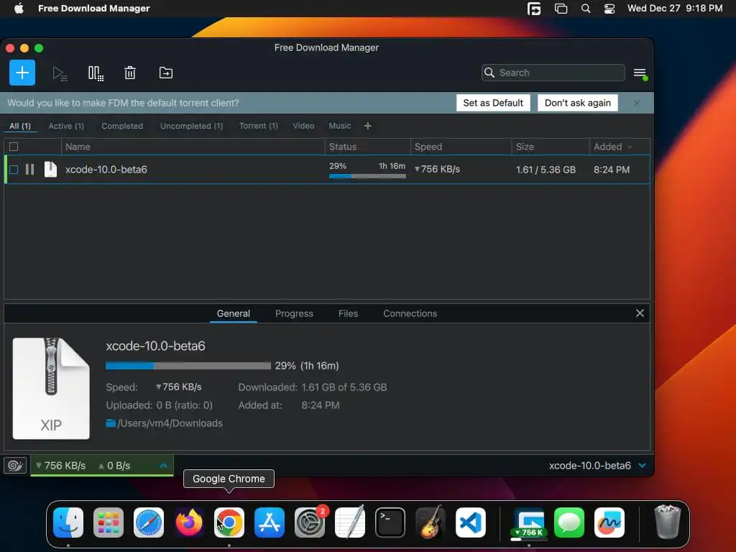Check the xcode-10.0-beta6 row checkbox
The height and width of the screenshot is (552, 736).
14,170
